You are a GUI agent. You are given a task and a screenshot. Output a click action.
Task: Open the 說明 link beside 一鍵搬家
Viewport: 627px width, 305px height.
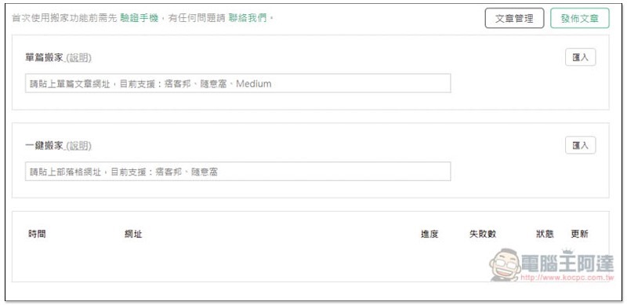coord(79,146)
